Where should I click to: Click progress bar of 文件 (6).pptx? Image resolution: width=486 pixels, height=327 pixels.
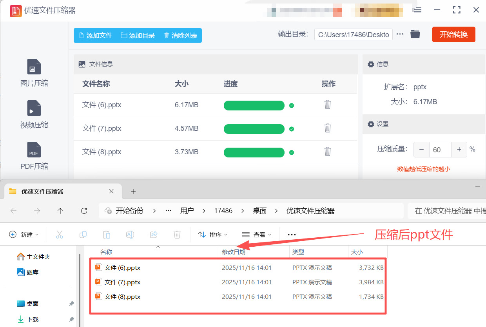(254, 105)
